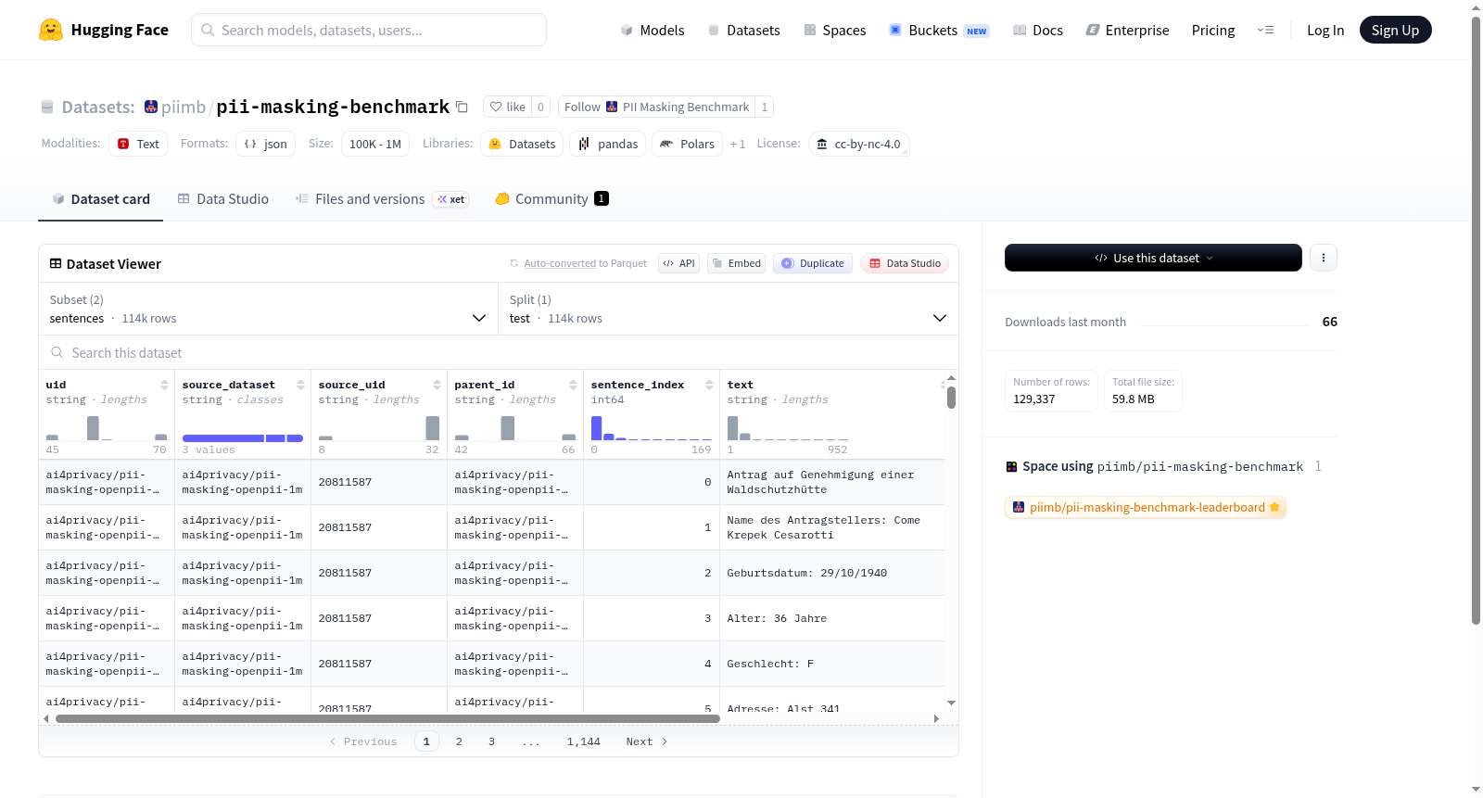This screenshot has width=1483, height=798.
Task: Sort the source_uid column with its arrows
Action: tap(437, 385)
